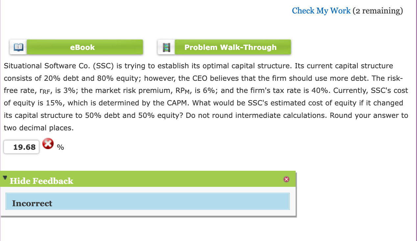Click the video reel graphic for the walkthrough
Viewport: 417px width, 241px height.
point(166,47)
